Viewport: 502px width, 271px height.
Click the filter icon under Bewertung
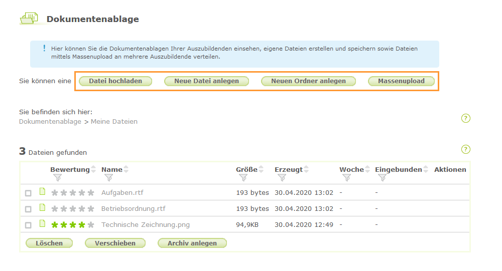(57, 177)
